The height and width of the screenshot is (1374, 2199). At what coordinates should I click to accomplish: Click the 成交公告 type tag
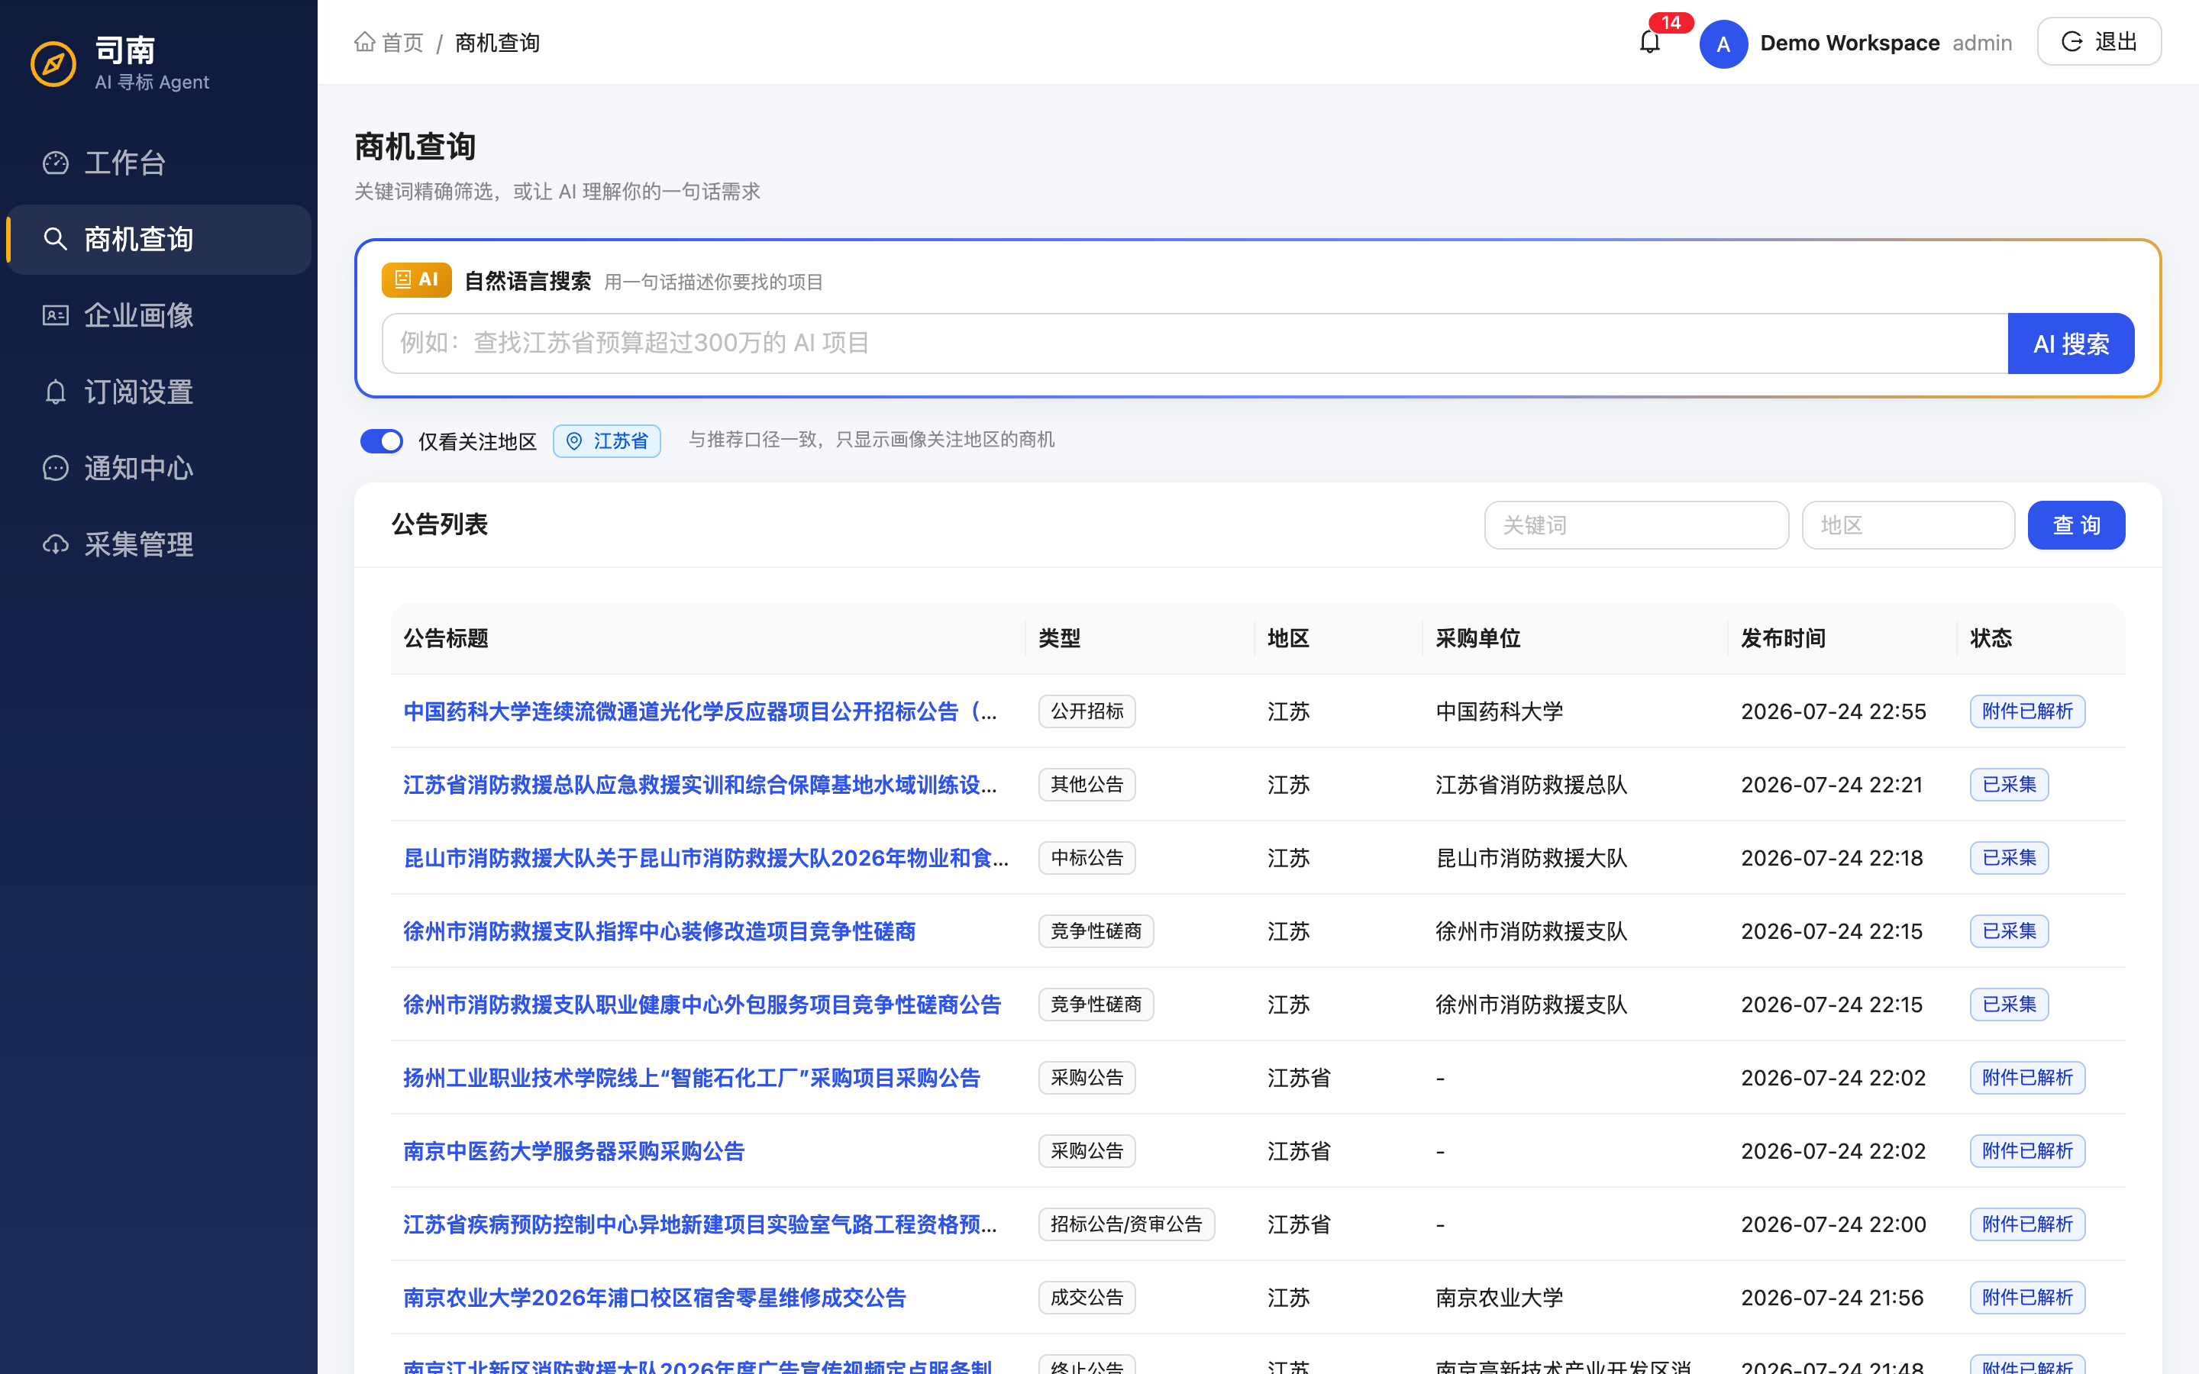coord(1087,1298)
